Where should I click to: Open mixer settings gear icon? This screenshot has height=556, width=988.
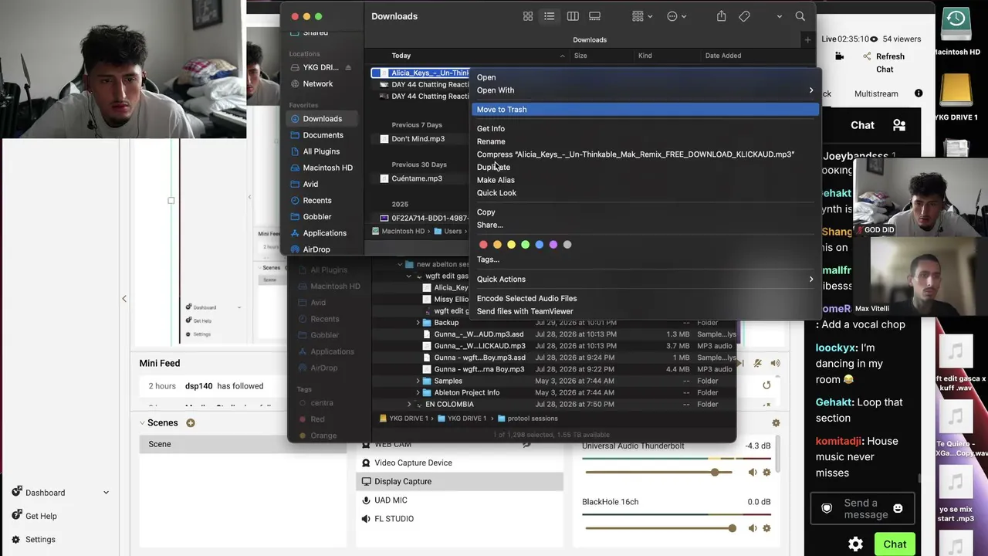(776, 422)
